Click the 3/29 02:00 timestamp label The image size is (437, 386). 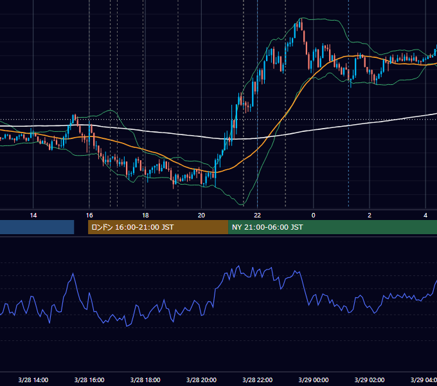(370, 380)
